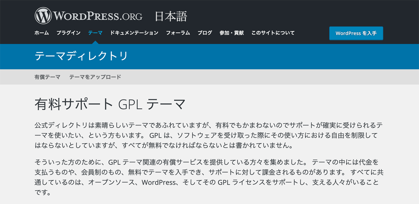
Task: Open the 有償テーマ sub-navigation link
Action: [x=47, y=77]
